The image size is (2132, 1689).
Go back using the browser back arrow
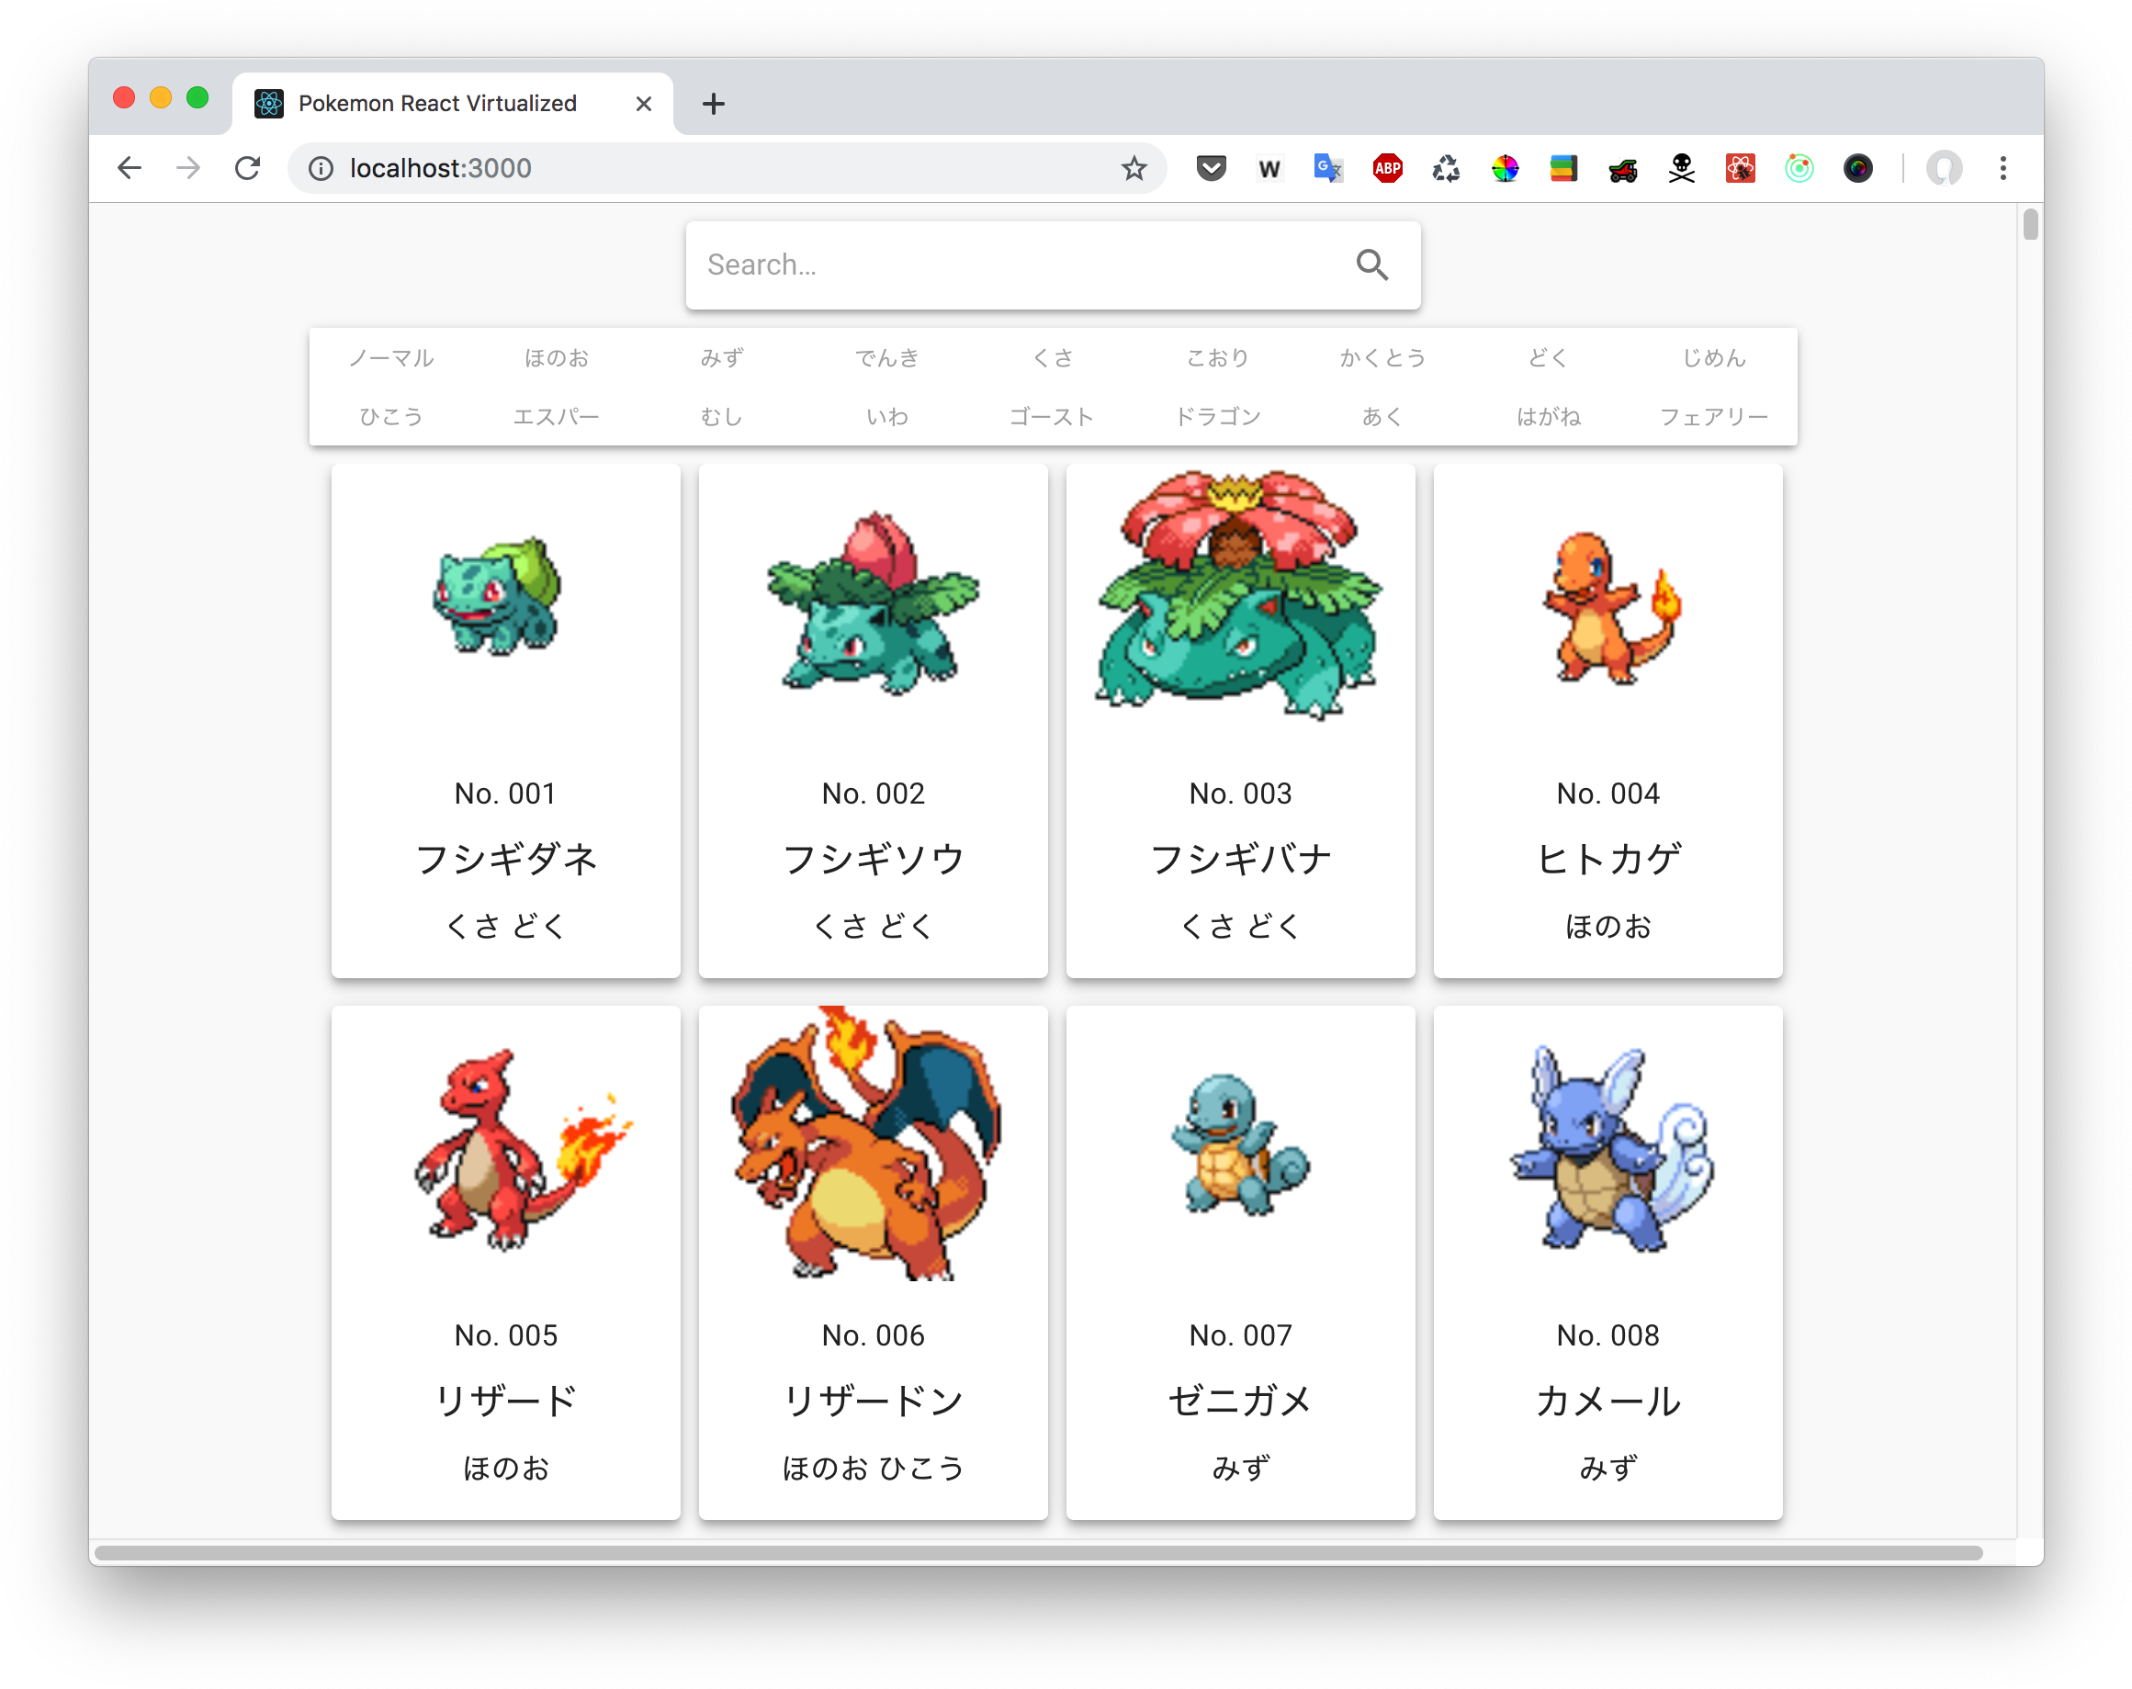[130, 168]
